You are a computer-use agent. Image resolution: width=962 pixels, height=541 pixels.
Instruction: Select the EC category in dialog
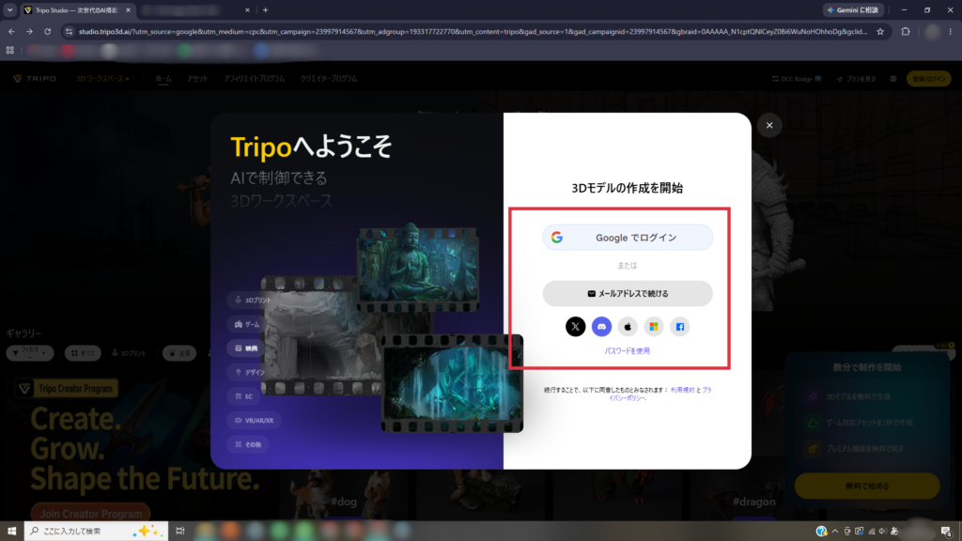click(243, 396)
